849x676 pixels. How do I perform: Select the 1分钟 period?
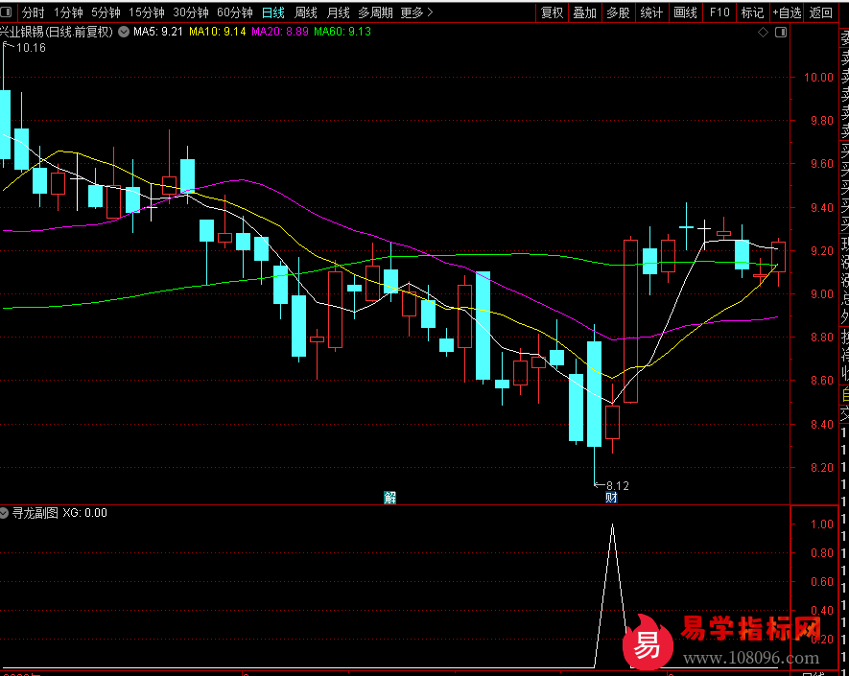68,12
